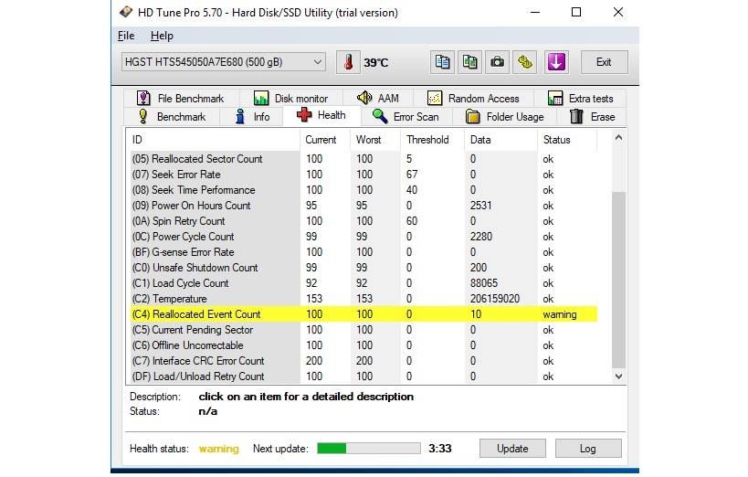Open the AAM tab
Screen dimensions: 748x477
point(378,99)
